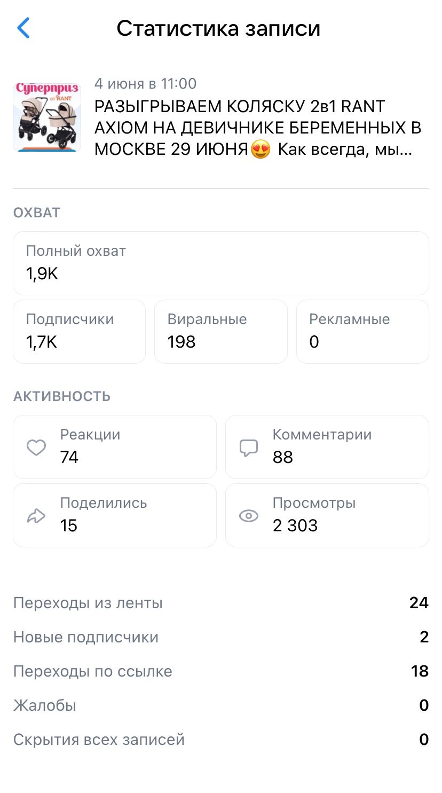442x793 pixels.
Task: Tap the Жалобы row
Action: [221, 705]
